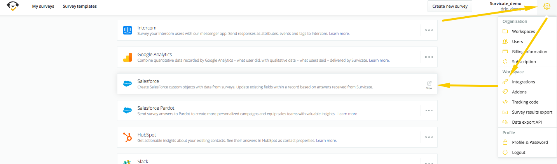Go to My surveys tab
Image resolution: width=557 pixels, height=164 pixels.
[43, 7]
